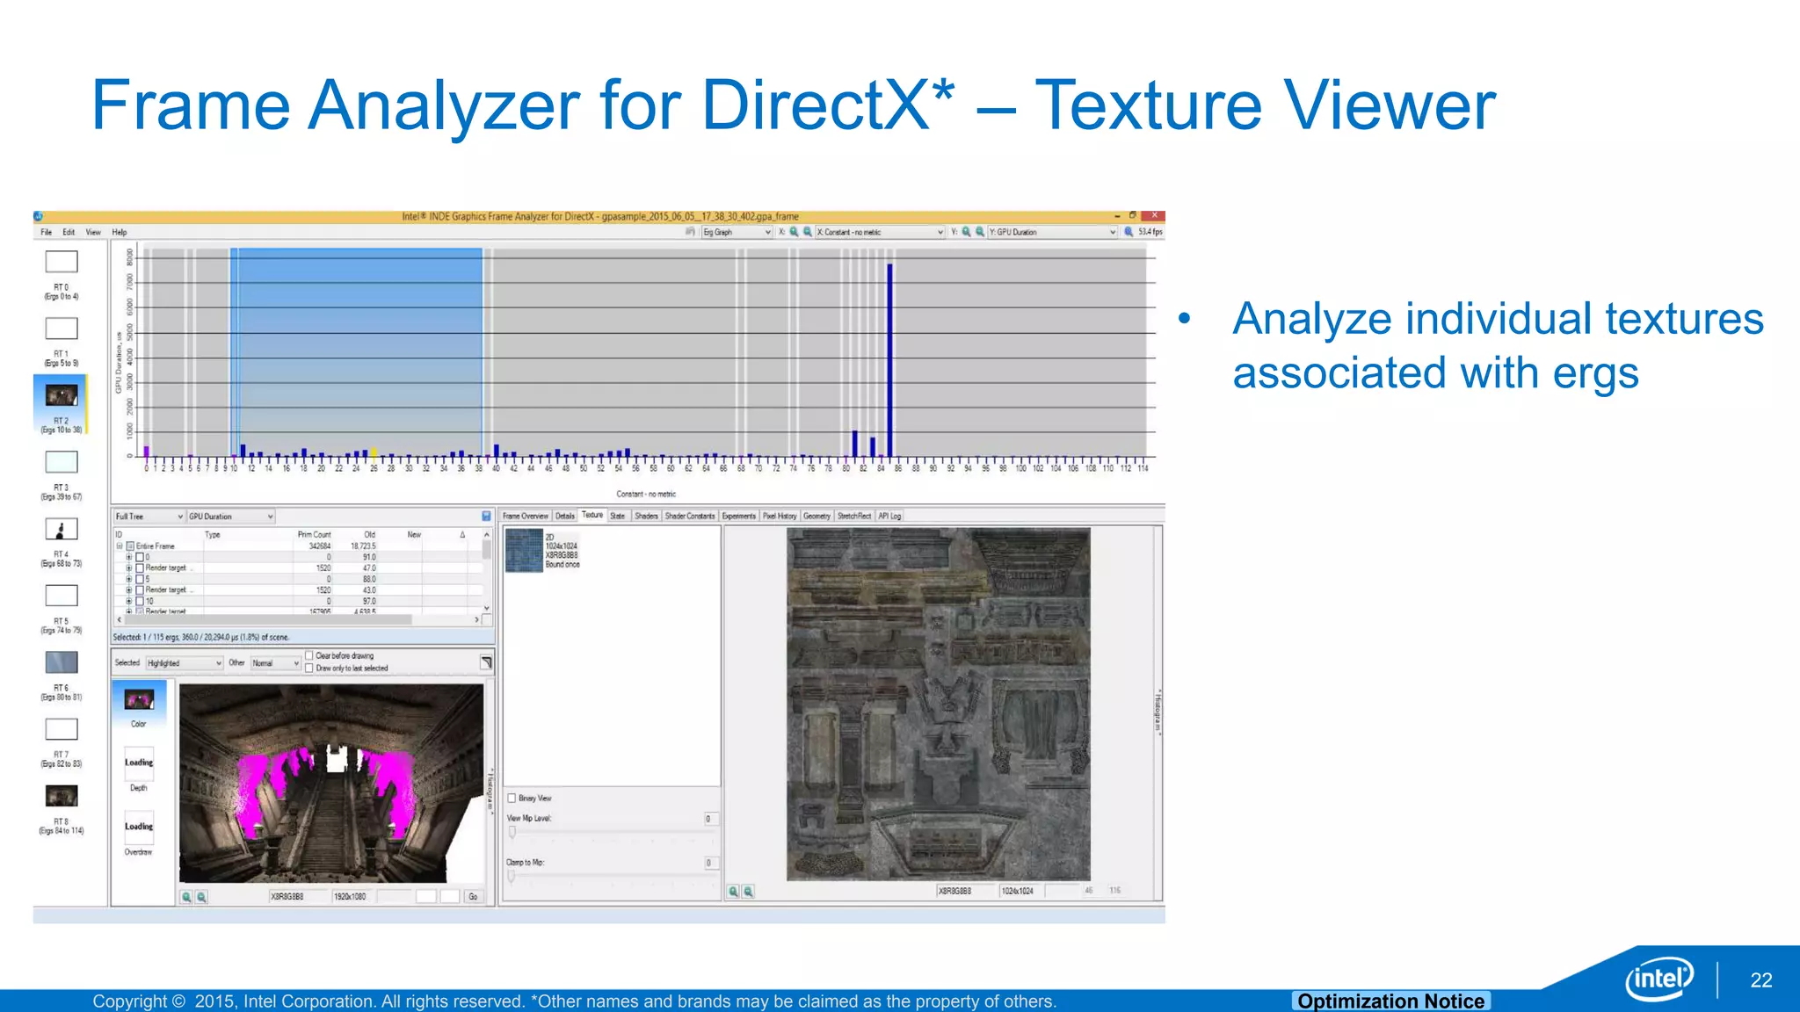
Task: Check first Render target row with 47.0
Action: (140, 568)
